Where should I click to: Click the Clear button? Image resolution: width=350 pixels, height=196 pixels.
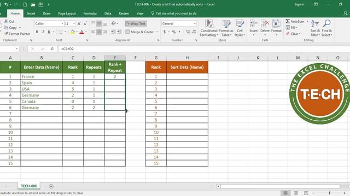(x=293, y=34)
